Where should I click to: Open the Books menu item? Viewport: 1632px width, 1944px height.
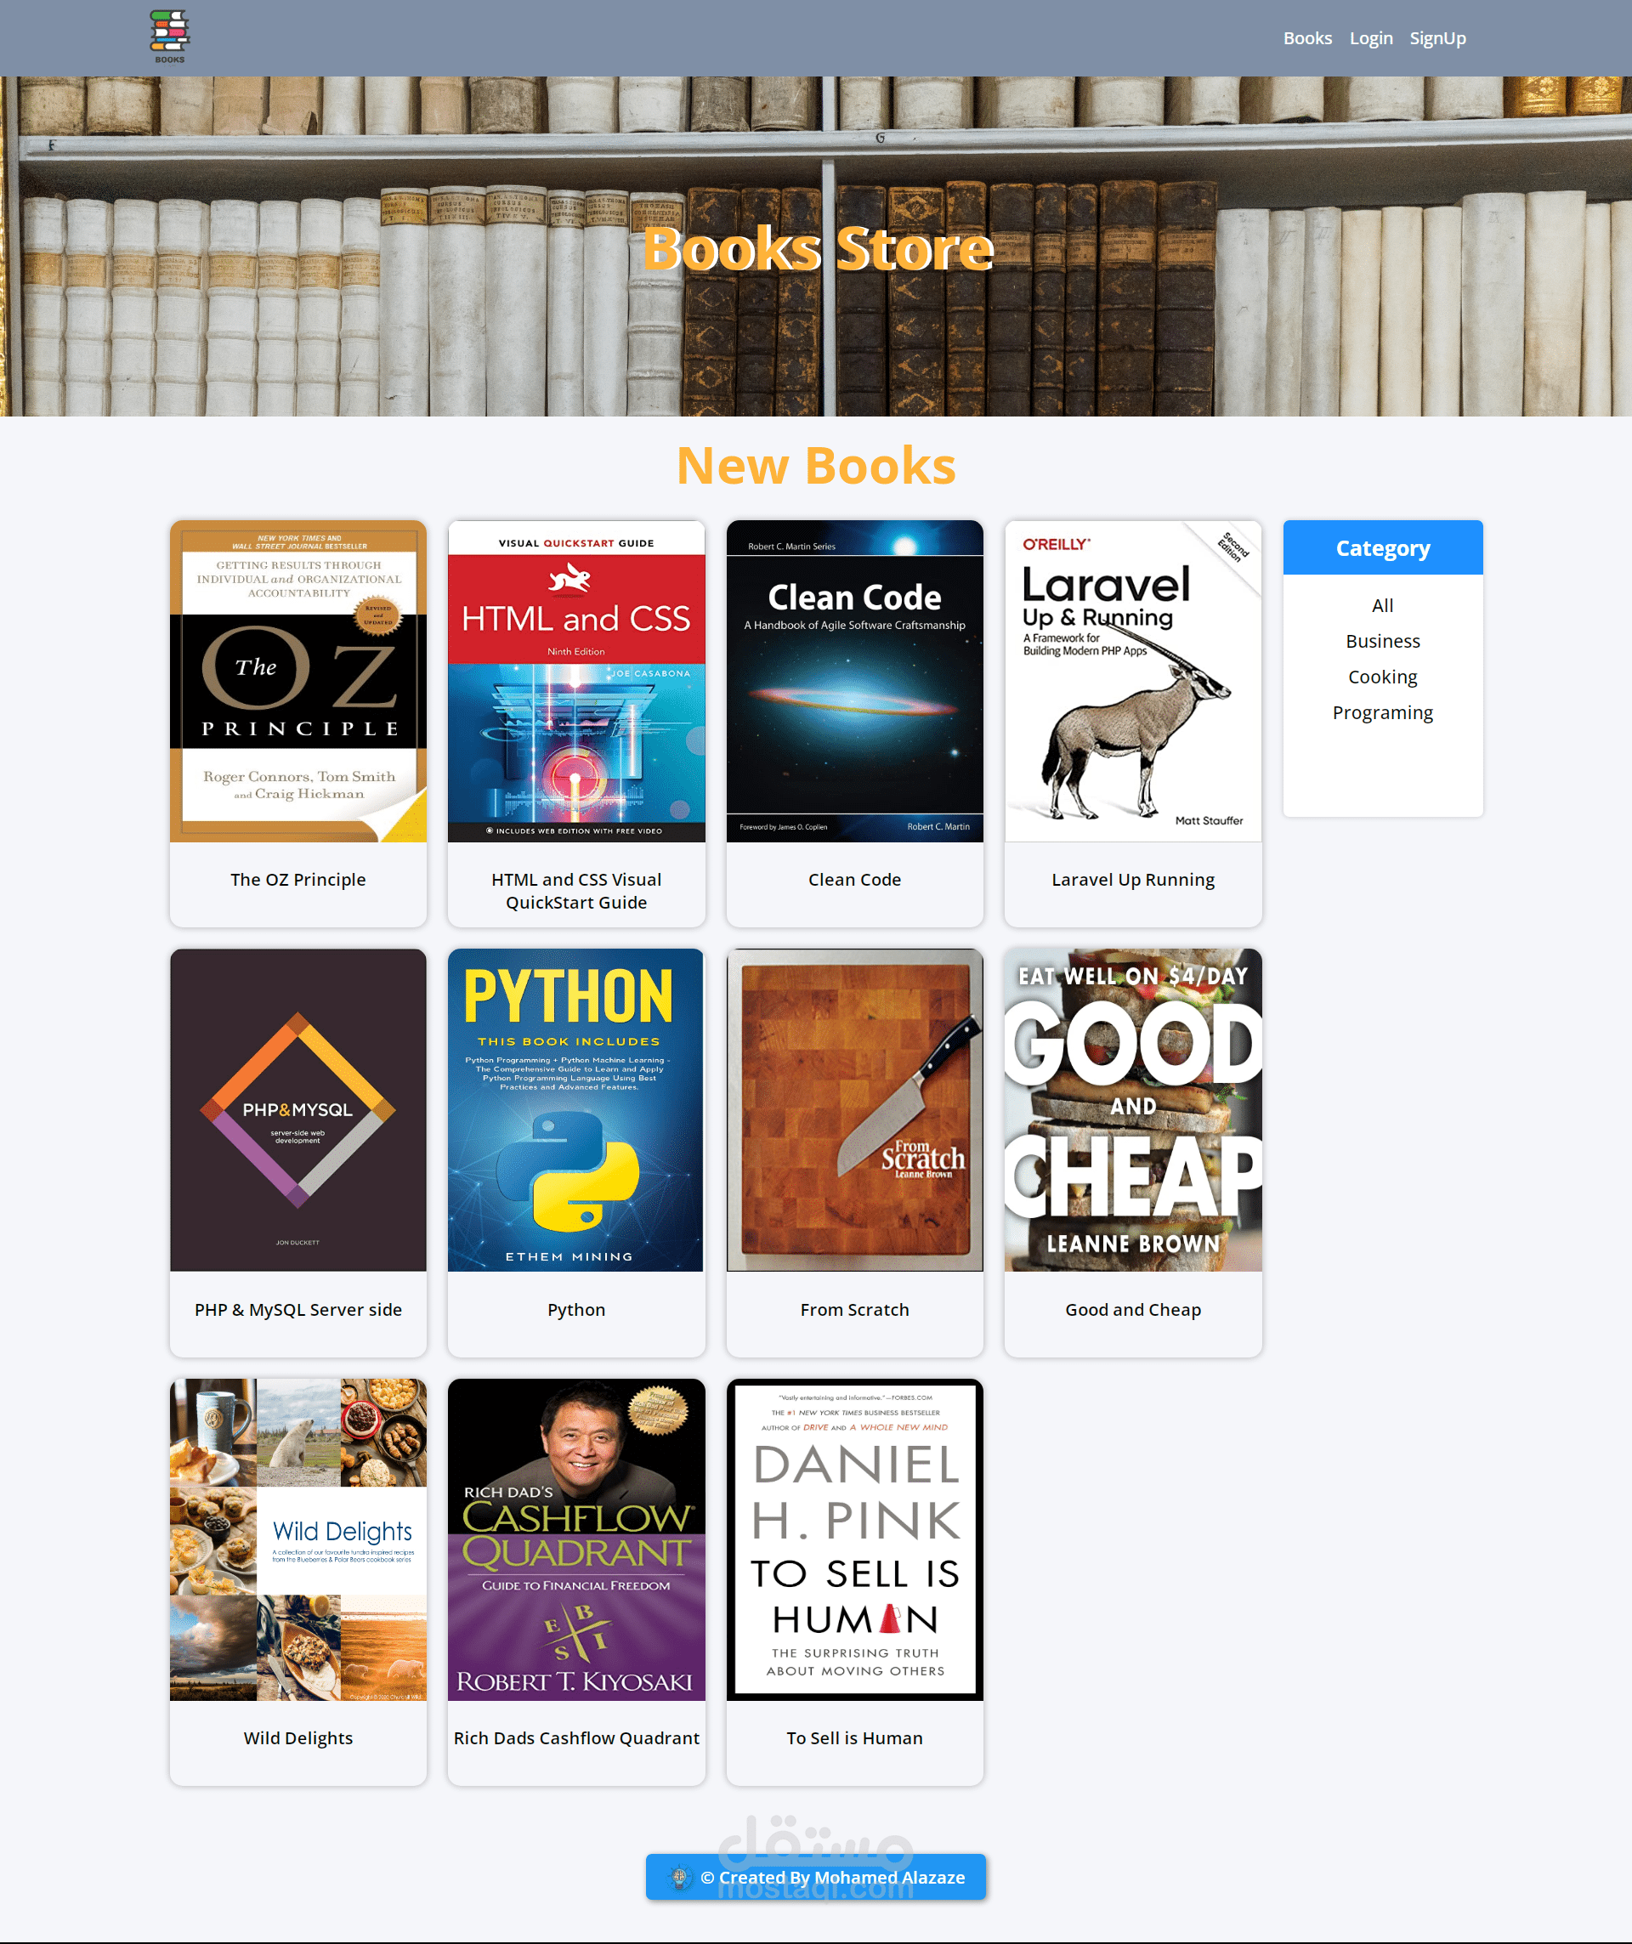pyautogui.click(x=1307, y=38)
